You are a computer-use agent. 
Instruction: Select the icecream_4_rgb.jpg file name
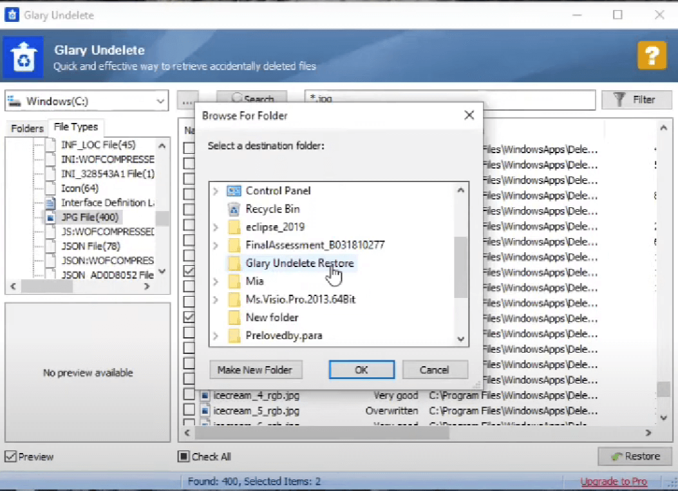coord(256,396)
